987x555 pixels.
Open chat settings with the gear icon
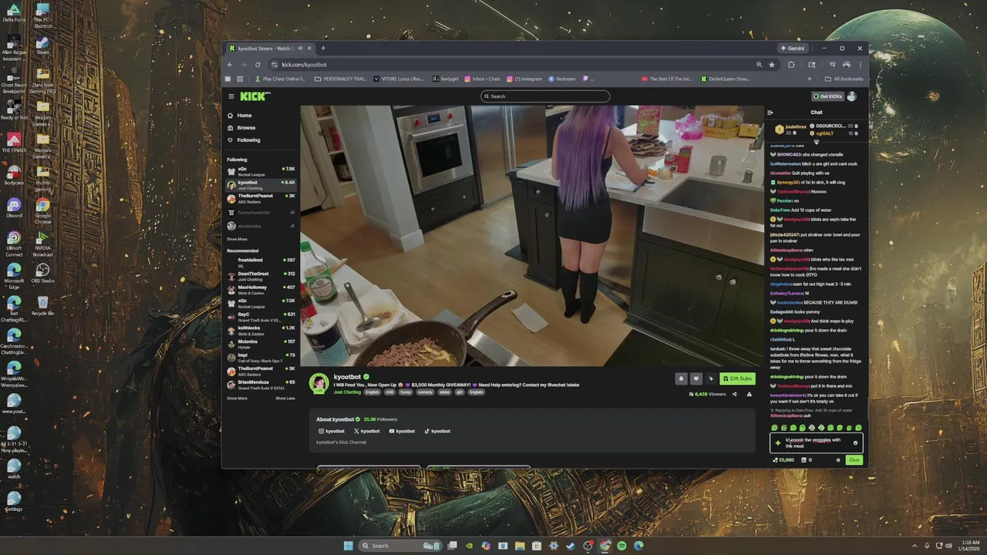[x=838, y=460]
